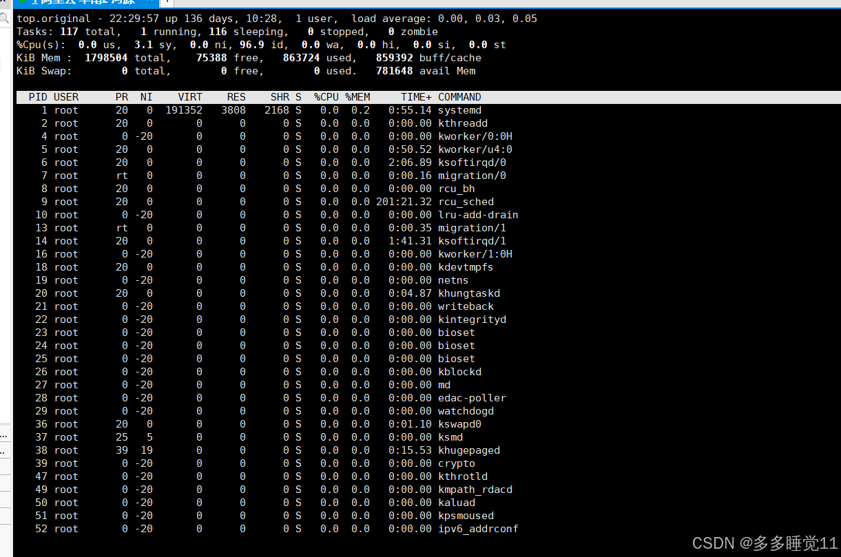Click the edac-poller process name
The width and height of the screenshot is (841, 557).
tap(472, 398)
